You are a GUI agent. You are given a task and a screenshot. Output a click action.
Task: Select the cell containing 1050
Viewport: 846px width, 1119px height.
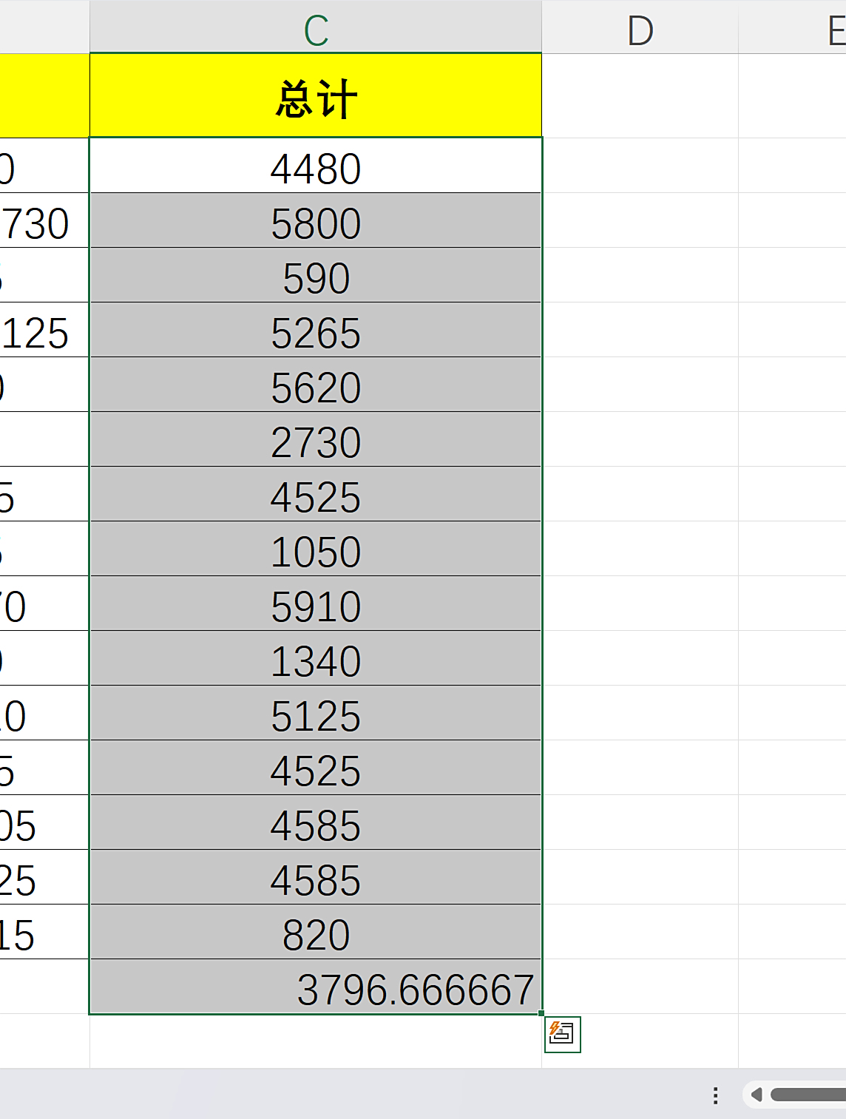point(316,550)
